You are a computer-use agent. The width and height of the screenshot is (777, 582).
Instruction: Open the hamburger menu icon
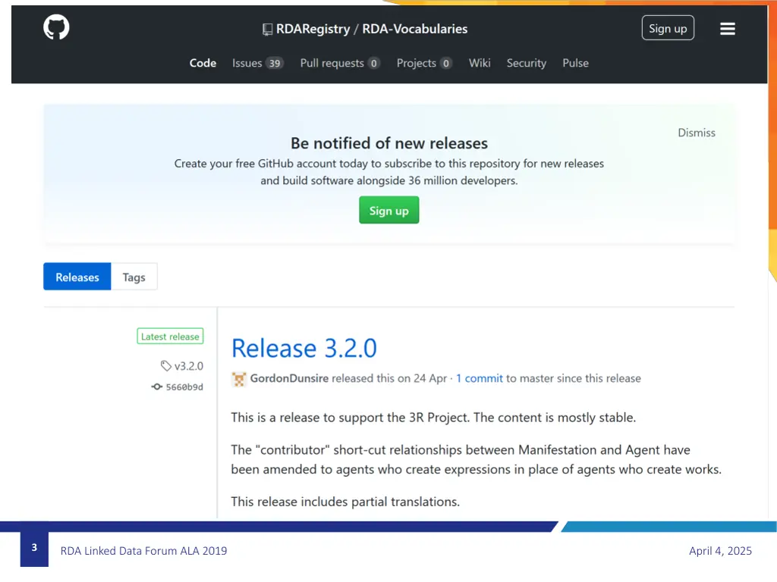727,29
